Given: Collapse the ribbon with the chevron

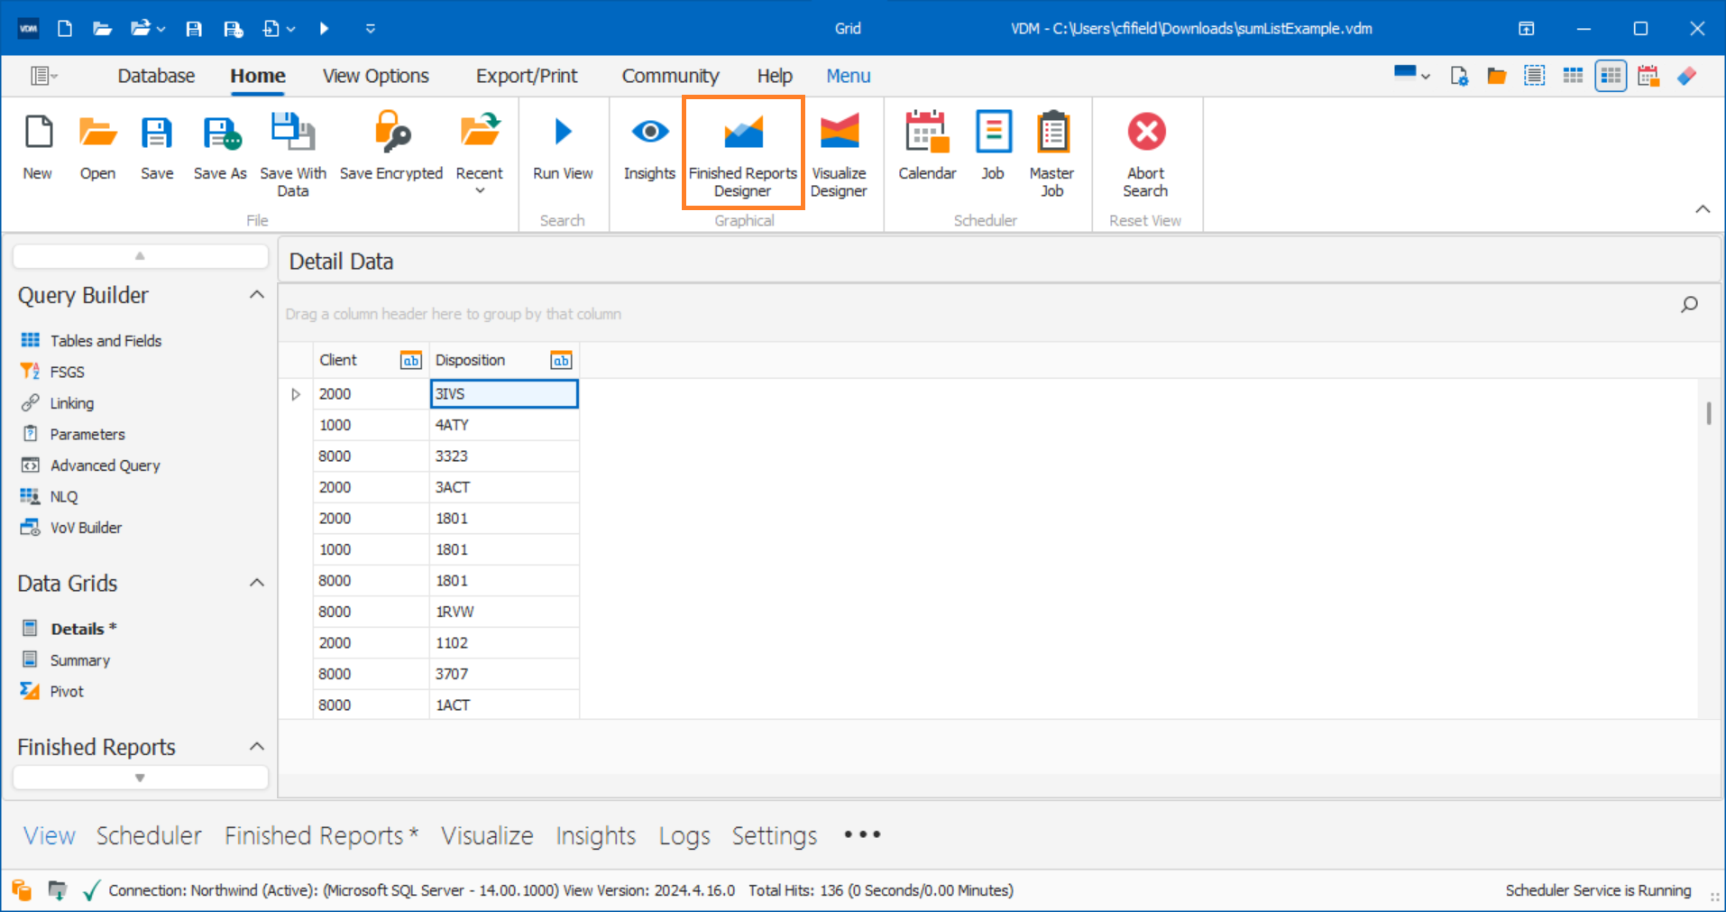Looking at the screenshot, I should point(1703,209).
